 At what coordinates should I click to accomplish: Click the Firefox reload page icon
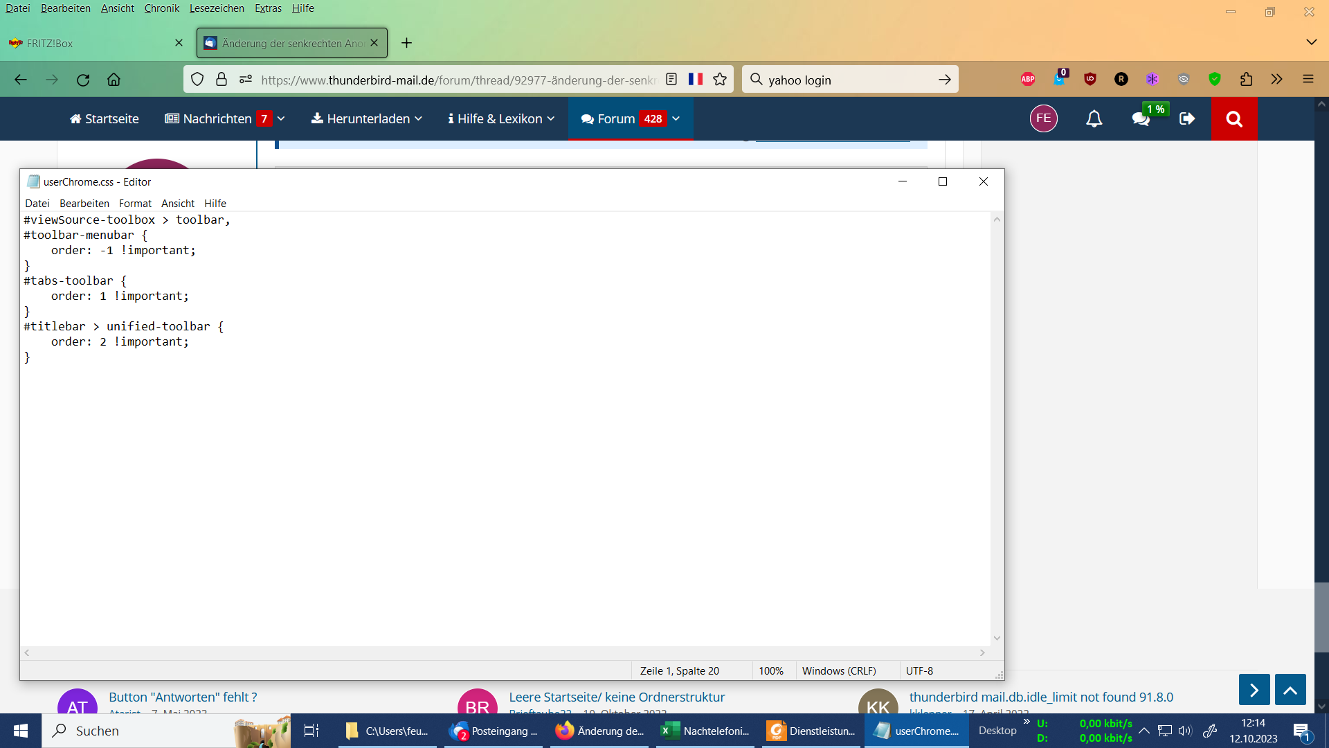83,80
